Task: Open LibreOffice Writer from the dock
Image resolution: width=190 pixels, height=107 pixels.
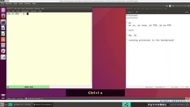Action: 3,28
